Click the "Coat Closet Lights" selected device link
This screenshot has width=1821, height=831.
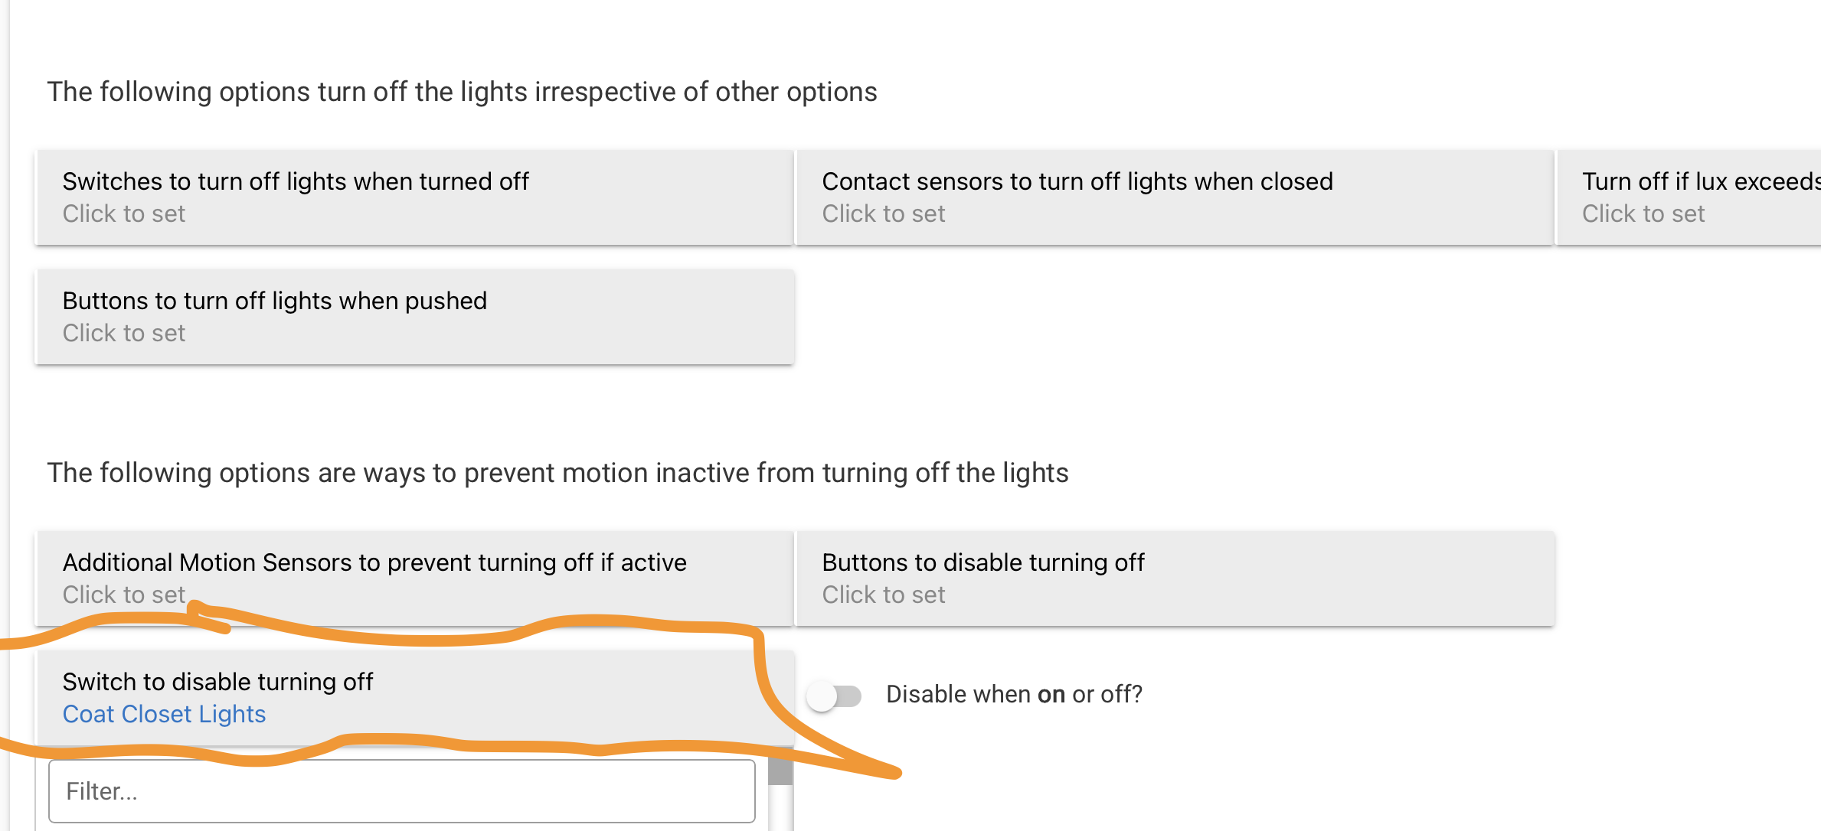click(x=164, y=715)
